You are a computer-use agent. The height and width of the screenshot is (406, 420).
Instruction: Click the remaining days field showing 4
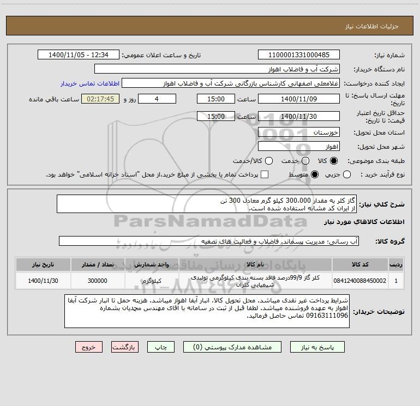(x=157, y=99)
